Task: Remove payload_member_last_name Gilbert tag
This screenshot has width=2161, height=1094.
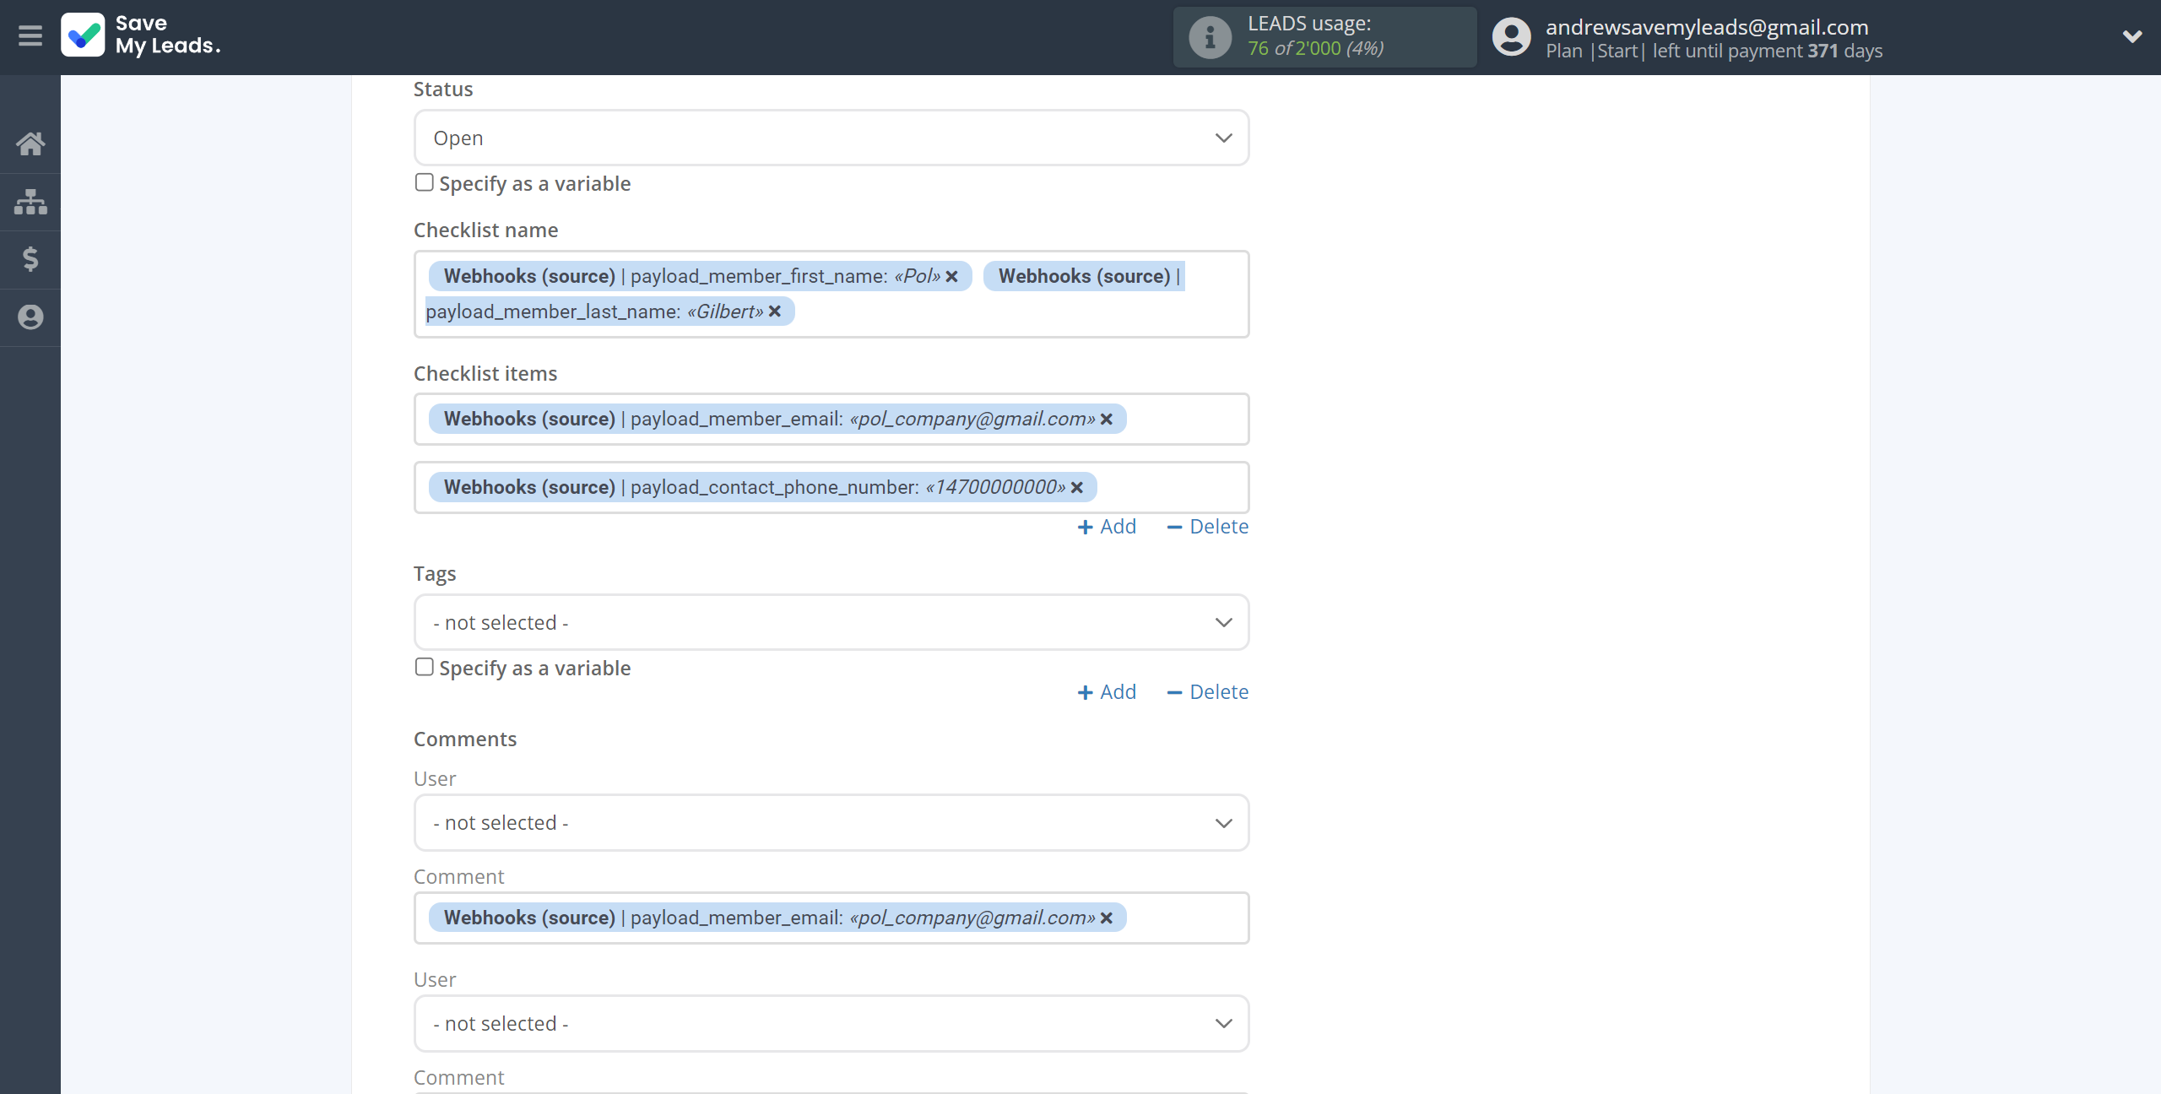Action: point(775,311)
